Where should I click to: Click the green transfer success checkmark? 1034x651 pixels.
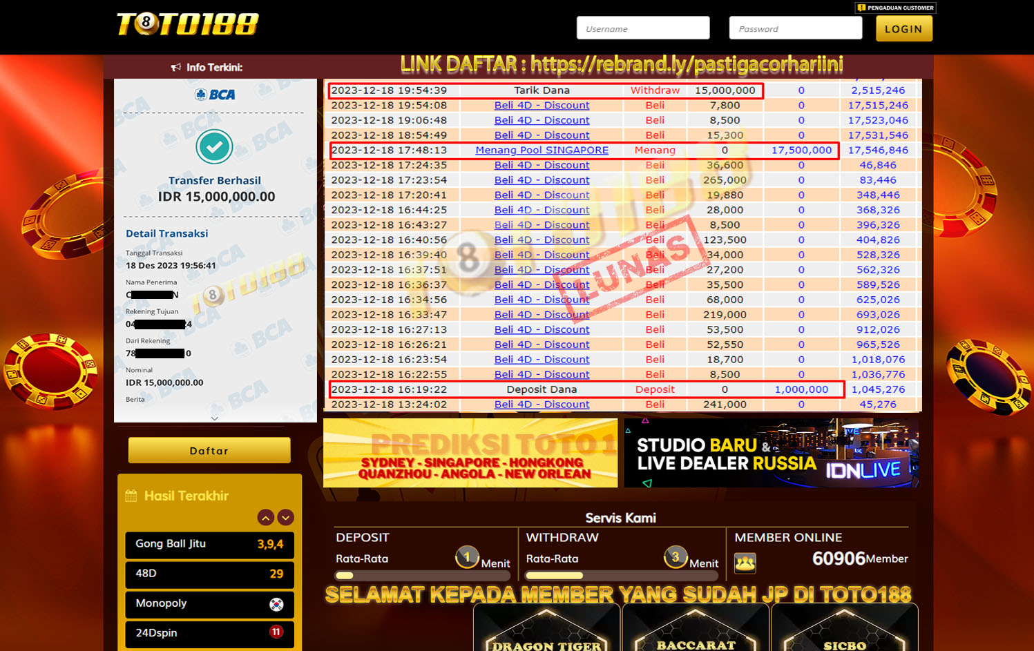tap(214, 146)
